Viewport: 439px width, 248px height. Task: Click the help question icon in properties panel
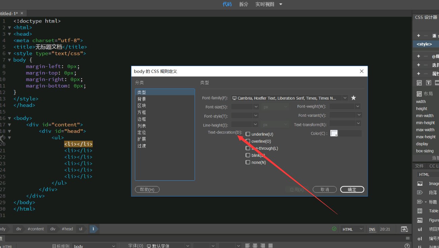(407, 246)
